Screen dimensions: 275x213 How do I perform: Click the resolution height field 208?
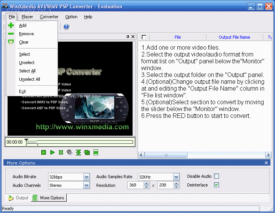click(166, 185)
